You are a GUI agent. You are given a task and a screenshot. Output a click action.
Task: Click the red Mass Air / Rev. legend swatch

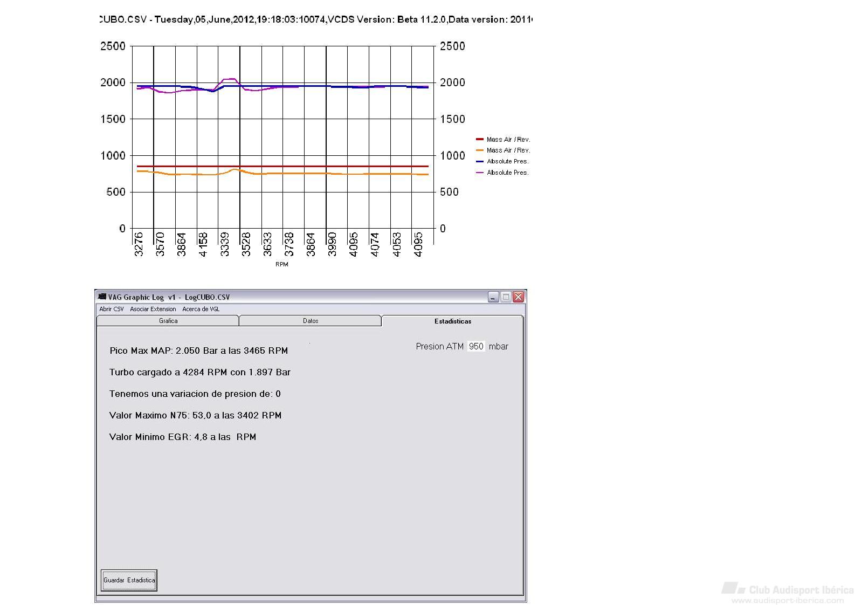click(480, 139)
